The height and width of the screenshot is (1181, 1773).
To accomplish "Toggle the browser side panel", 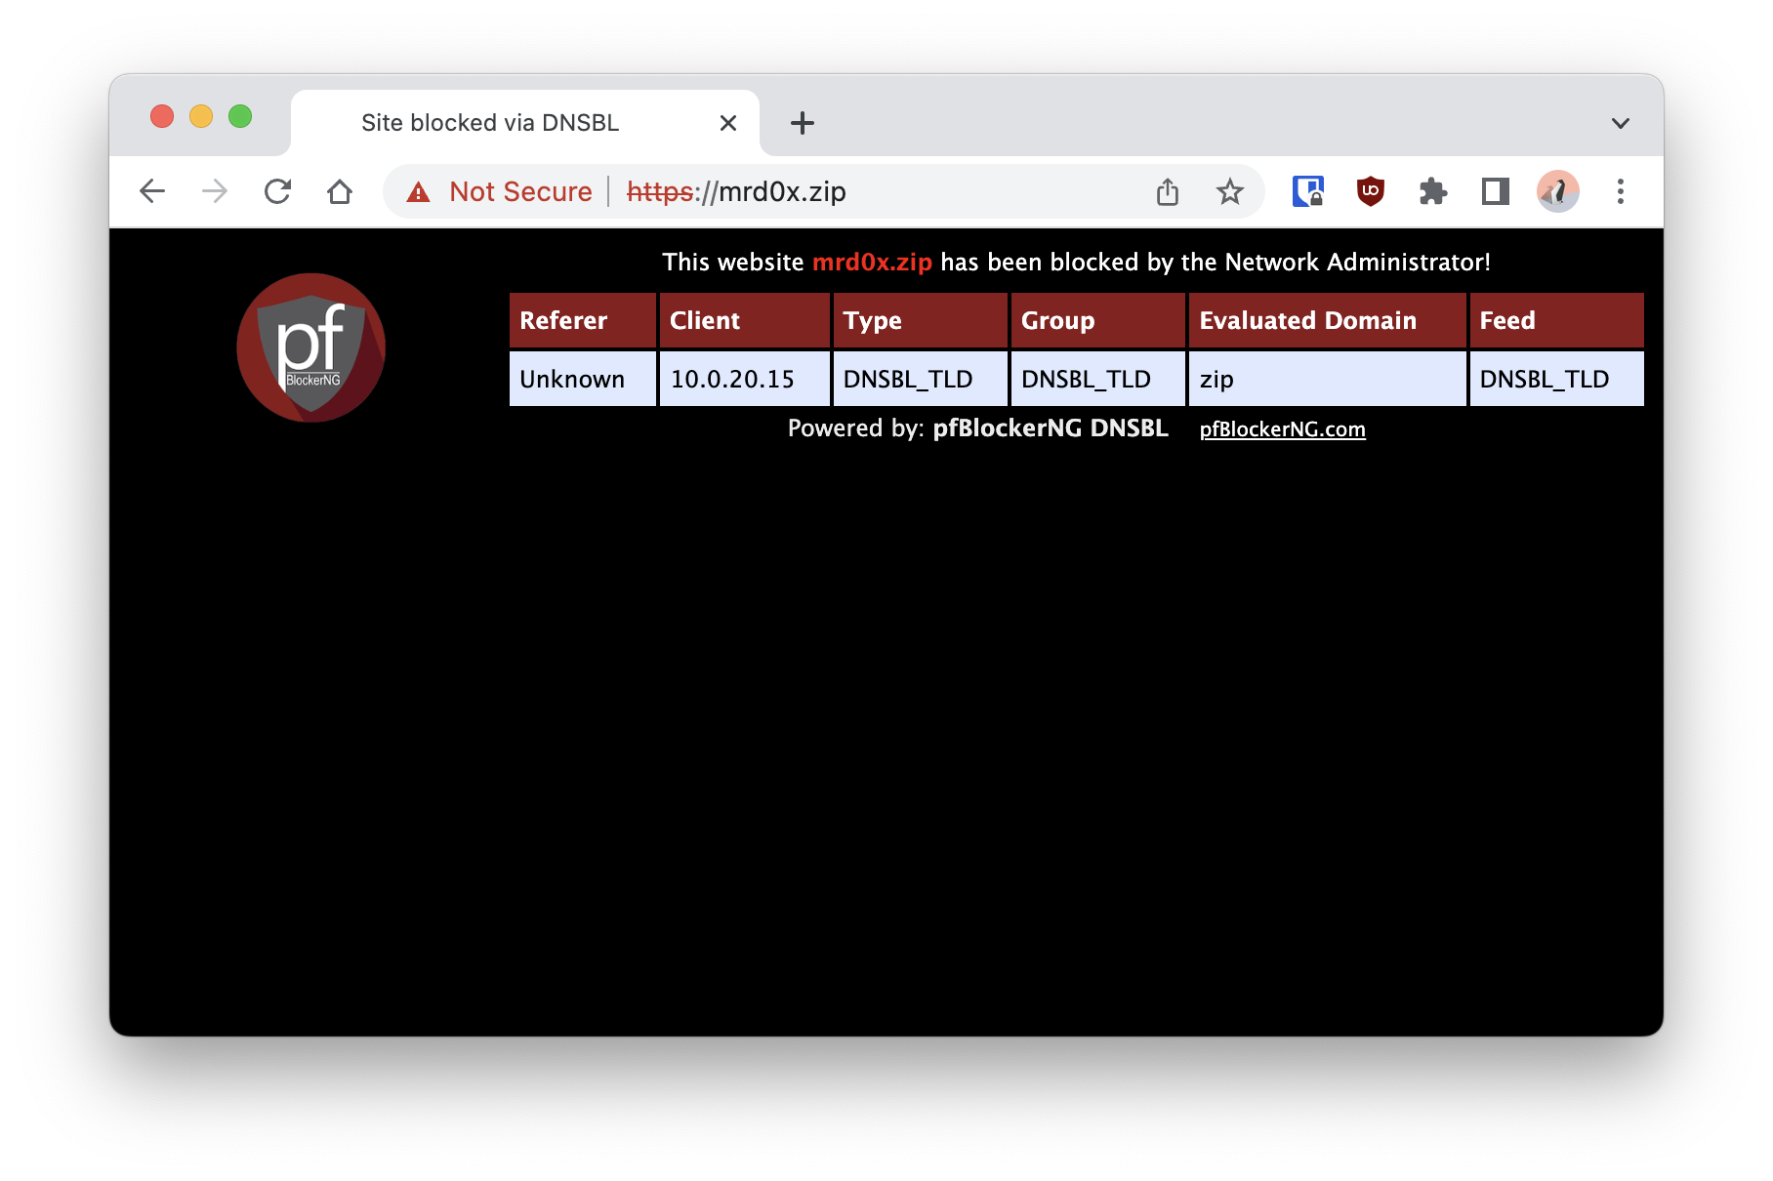I will coord(1496,191).
